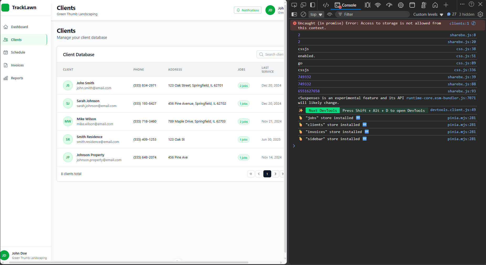
Task: Toggle device emulation in DevTools
Action: [x=303, y=5]
